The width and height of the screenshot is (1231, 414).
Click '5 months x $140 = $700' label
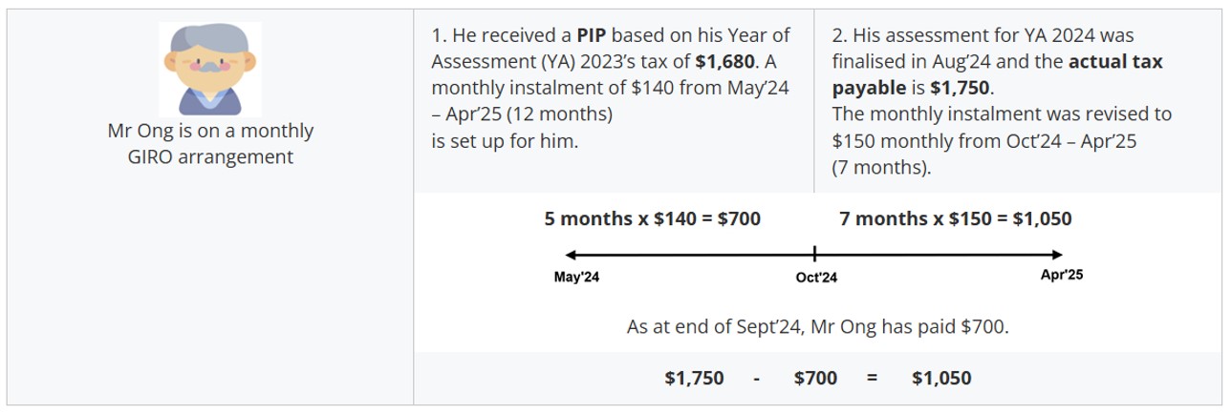click(653, 218)
